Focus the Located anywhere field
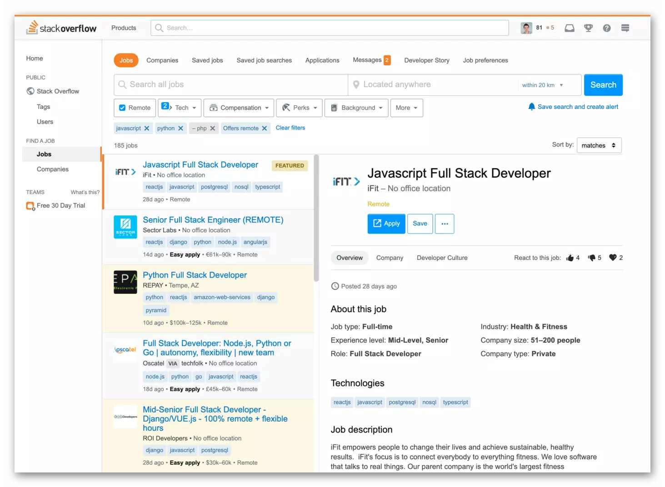This screenshot has height=487, width=665. [433, 85]
